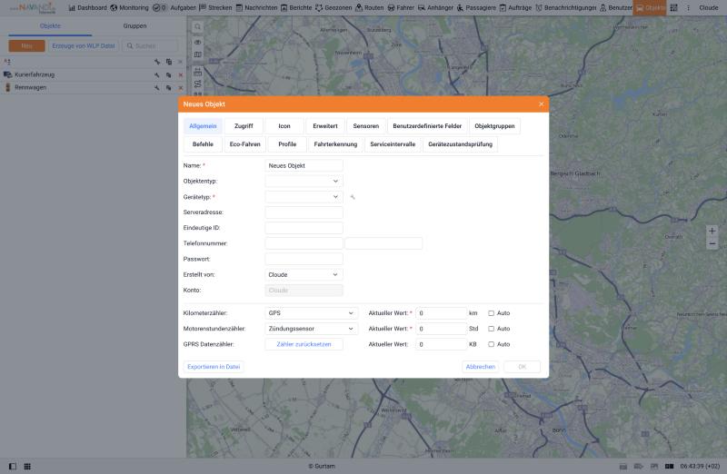
Task: Open the Motorenstundenzähler dropdown set to Zündungssensor
Action: (311, 329)
